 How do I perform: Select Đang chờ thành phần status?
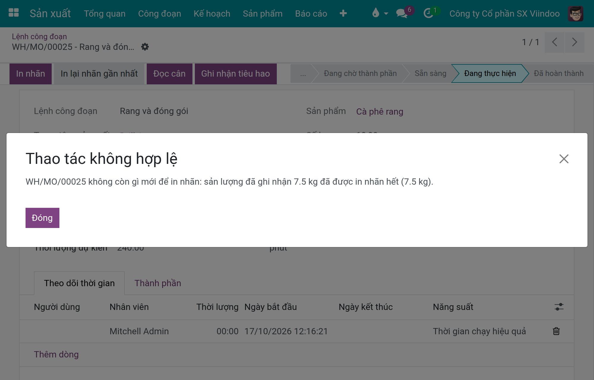pyautogui.click(x=360, y=74)
